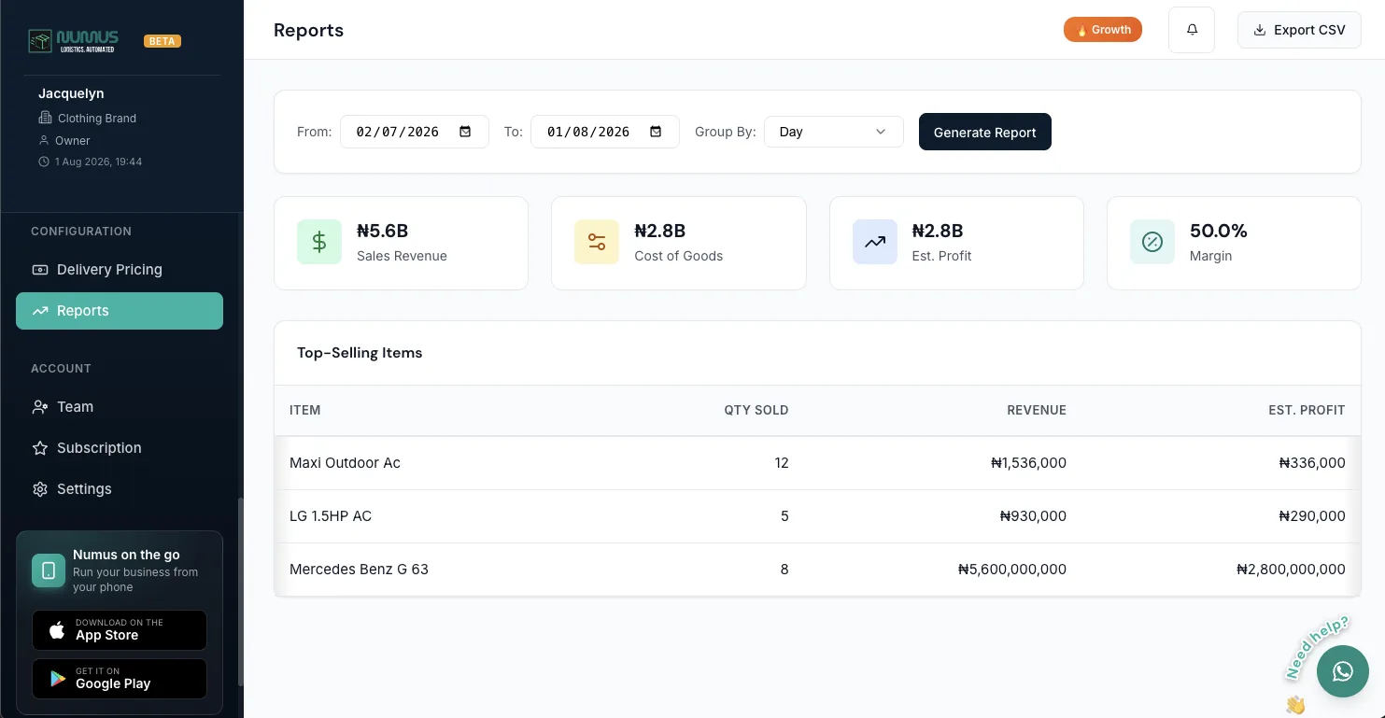1385x718 pixels.
Task: Click the Apple logo on App Store badge
Action: (57, 630)
